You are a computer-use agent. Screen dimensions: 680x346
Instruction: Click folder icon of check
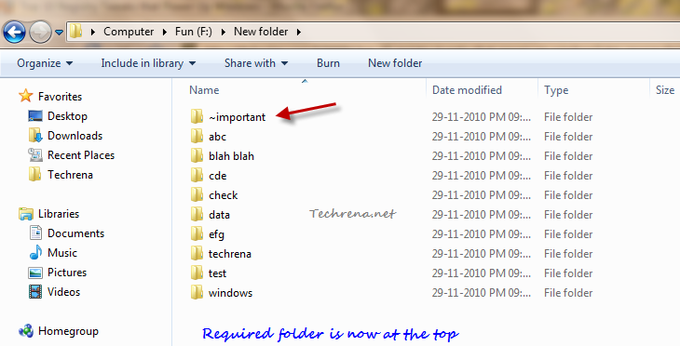coord(197,194)
